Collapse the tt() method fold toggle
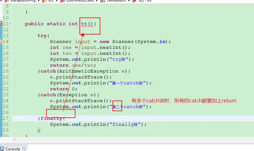This screenshot has width=254, height=151. tap(10, 24)
